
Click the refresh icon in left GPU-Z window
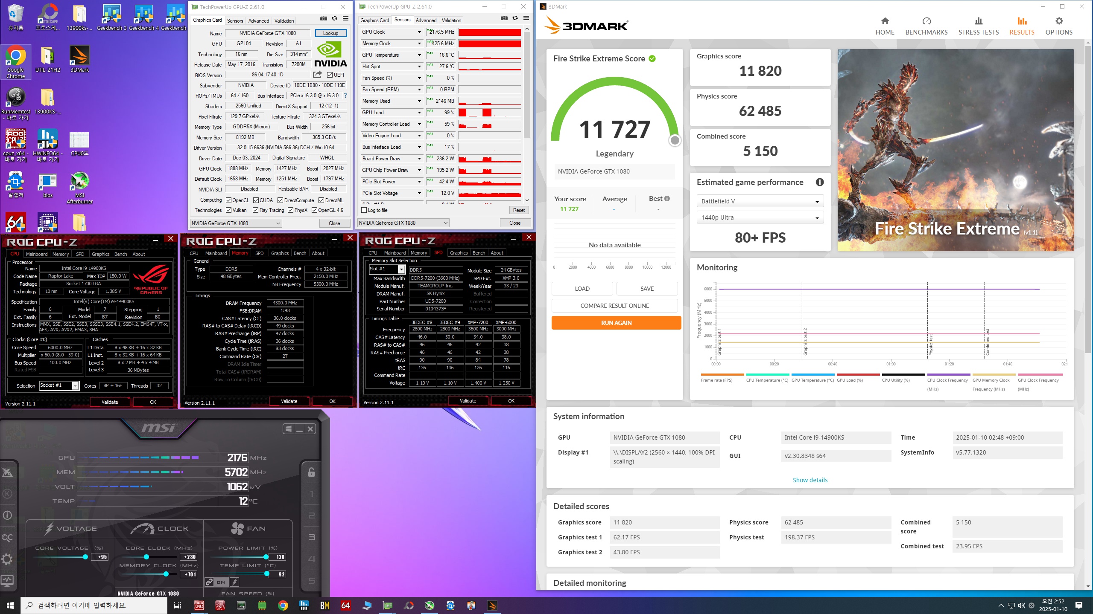[x=335, y=19]
